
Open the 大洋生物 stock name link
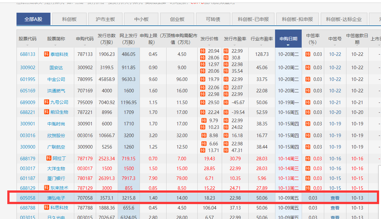(56, 169)
